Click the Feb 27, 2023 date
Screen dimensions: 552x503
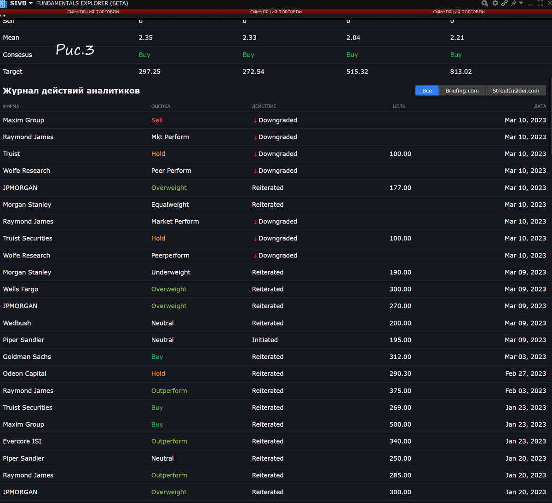coord(525,374)
